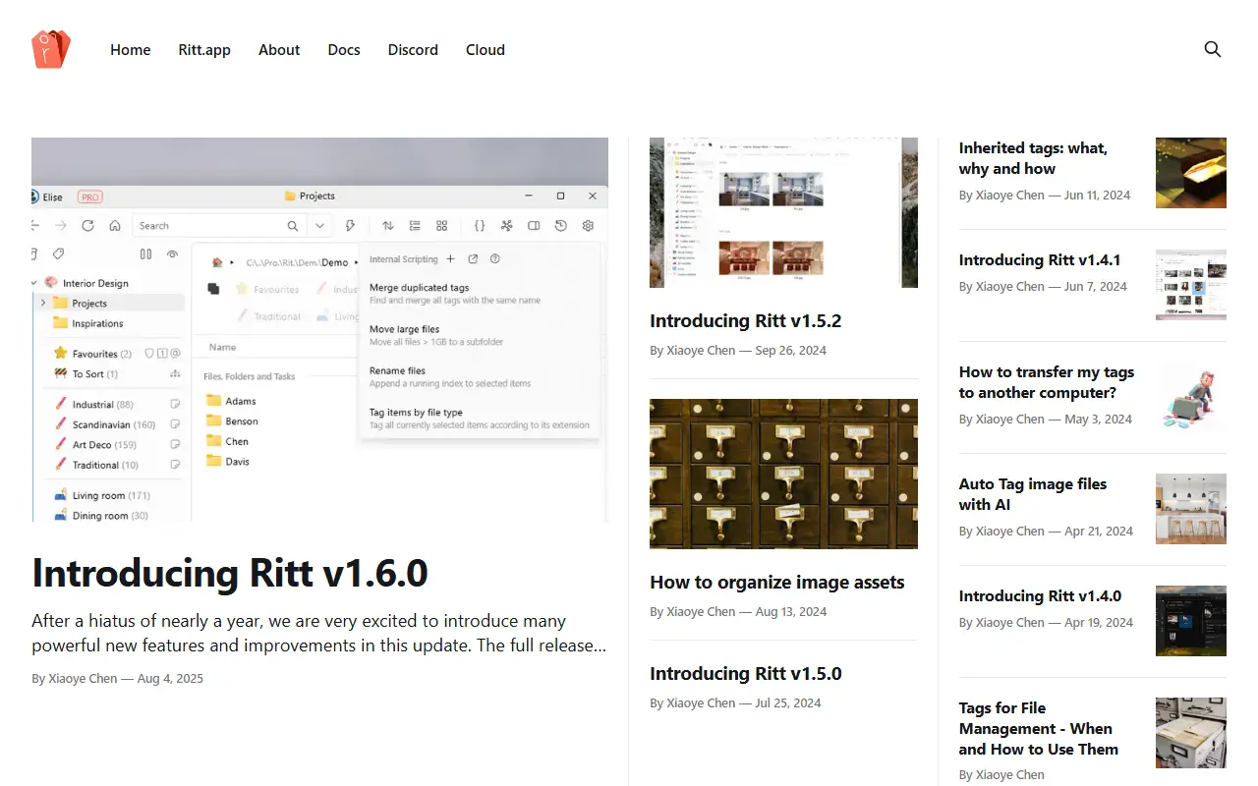Open the About page

(x=279, y=50)
